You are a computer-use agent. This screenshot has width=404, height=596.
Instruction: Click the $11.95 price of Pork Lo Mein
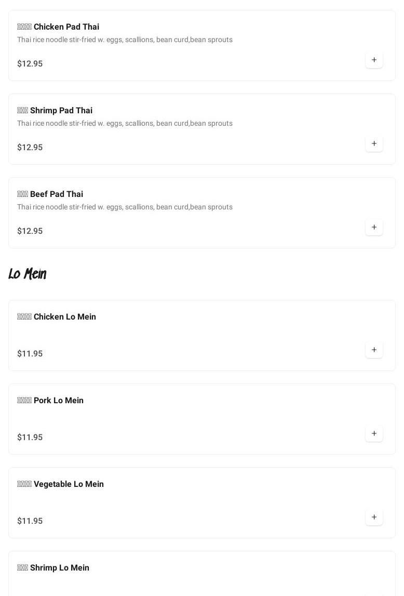coord(30,438)
